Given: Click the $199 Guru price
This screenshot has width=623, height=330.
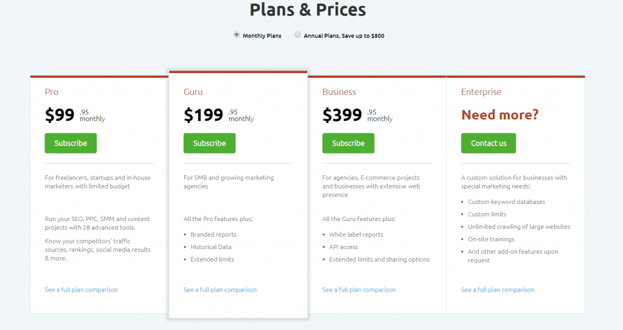Looking at the screenshot, I should [203, 115].
